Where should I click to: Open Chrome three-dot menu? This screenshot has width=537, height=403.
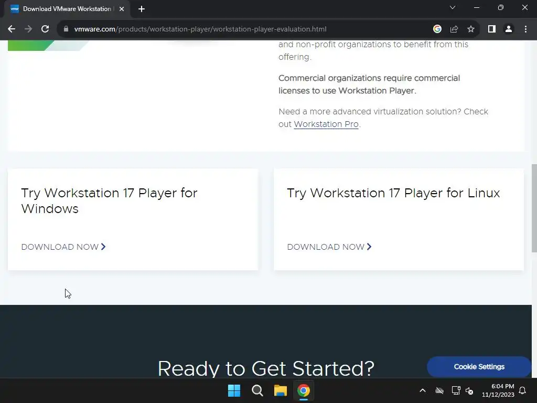(525, 29)
